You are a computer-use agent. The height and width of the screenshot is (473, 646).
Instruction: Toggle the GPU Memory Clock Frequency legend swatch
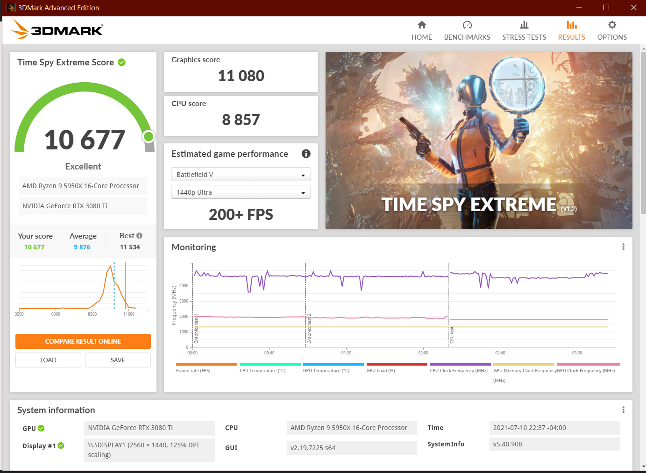point(524,364)
